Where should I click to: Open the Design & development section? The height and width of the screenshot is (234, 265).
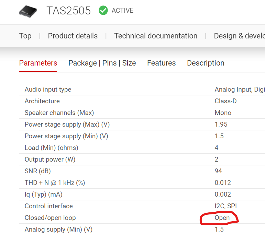click(x=239, y=36)
